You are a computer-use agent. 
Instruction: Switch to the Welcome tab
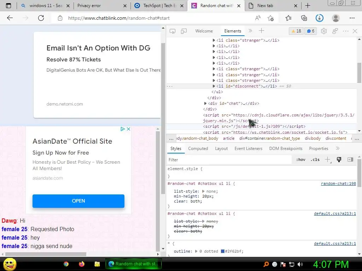[204, 31]
